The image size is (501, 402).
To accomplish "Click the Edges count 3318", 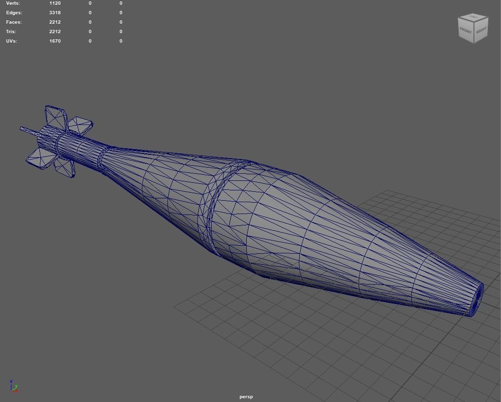I will (55, 13).
